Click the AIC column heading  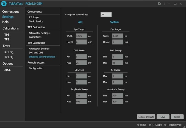(80, 22)
